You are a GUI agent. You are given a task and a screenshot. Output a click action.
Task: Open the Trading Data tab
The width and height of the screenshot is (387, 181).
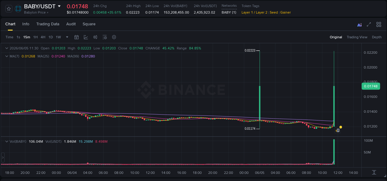coord(48,24)
